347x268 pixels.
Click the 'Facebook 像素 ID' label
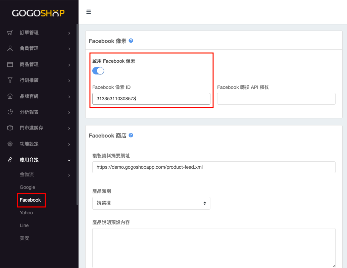pyautogui.click(x=111, y=87)
